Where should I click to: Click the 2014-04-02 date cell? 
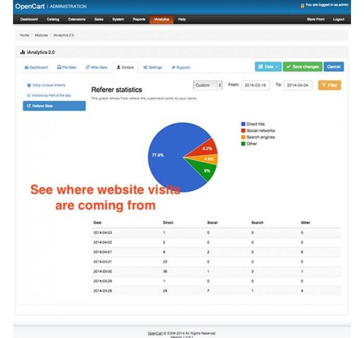pos(102,242)
